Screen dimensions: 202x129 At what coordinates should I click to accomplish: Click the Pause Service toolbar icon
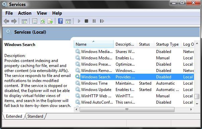94,21
